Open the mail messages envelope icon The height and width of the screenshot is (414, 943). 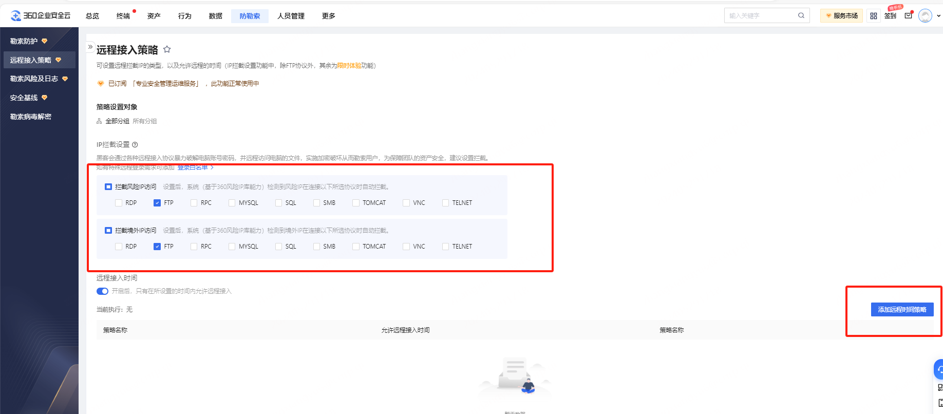[x=908, y=16]
